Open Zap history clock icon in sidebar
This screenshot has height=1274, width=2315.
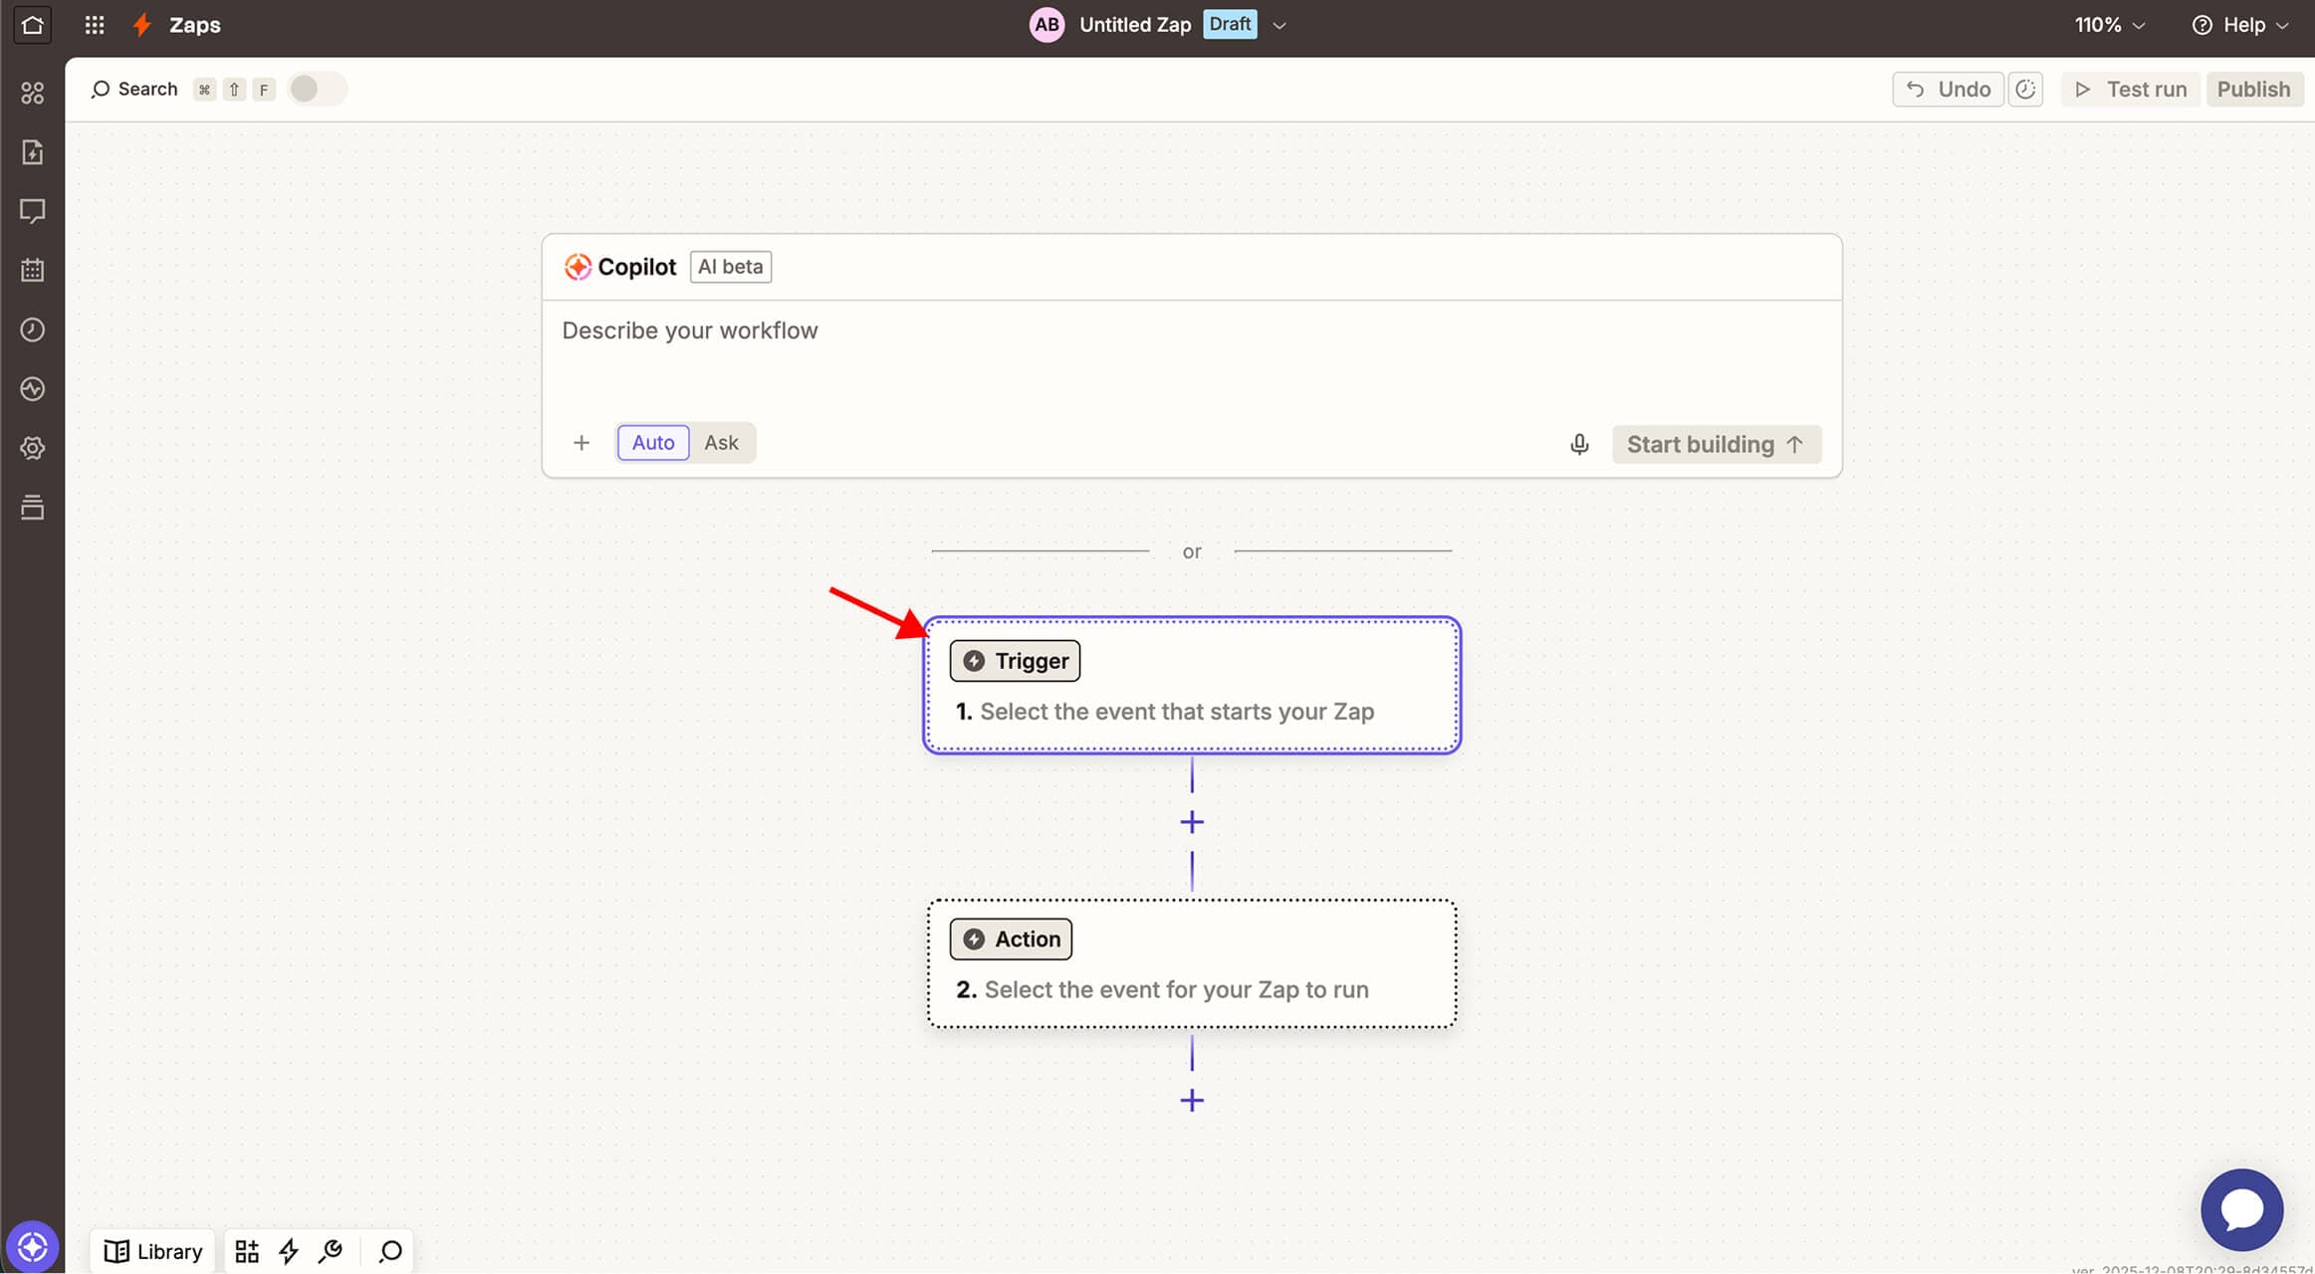32,329
